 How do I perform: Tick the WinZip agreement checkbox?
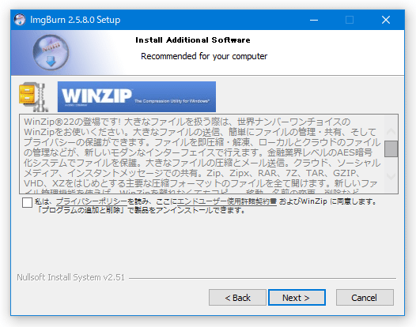(27, 202)
